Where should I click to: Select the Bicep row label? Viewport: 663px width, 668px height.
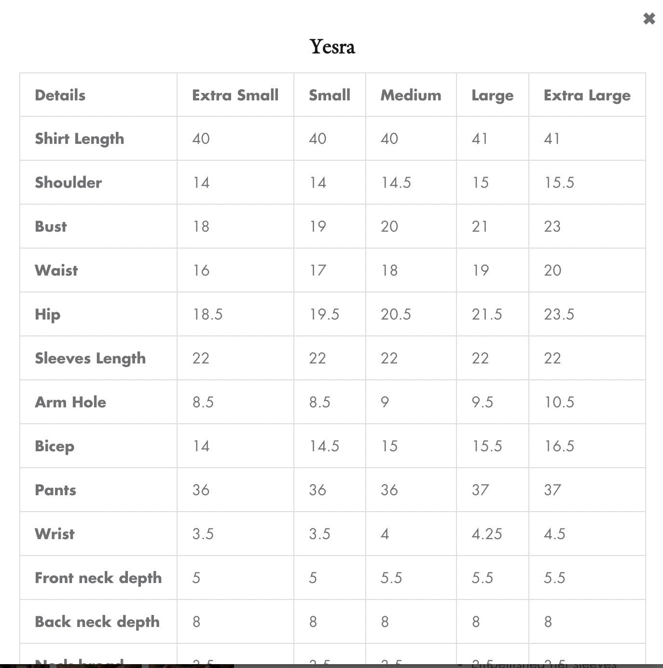click(x=55, y=446)
